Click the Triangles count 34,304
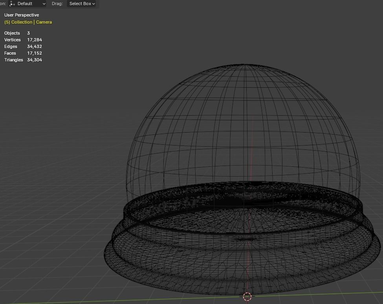This screenshot has height=304, width=383. point(35,60)
